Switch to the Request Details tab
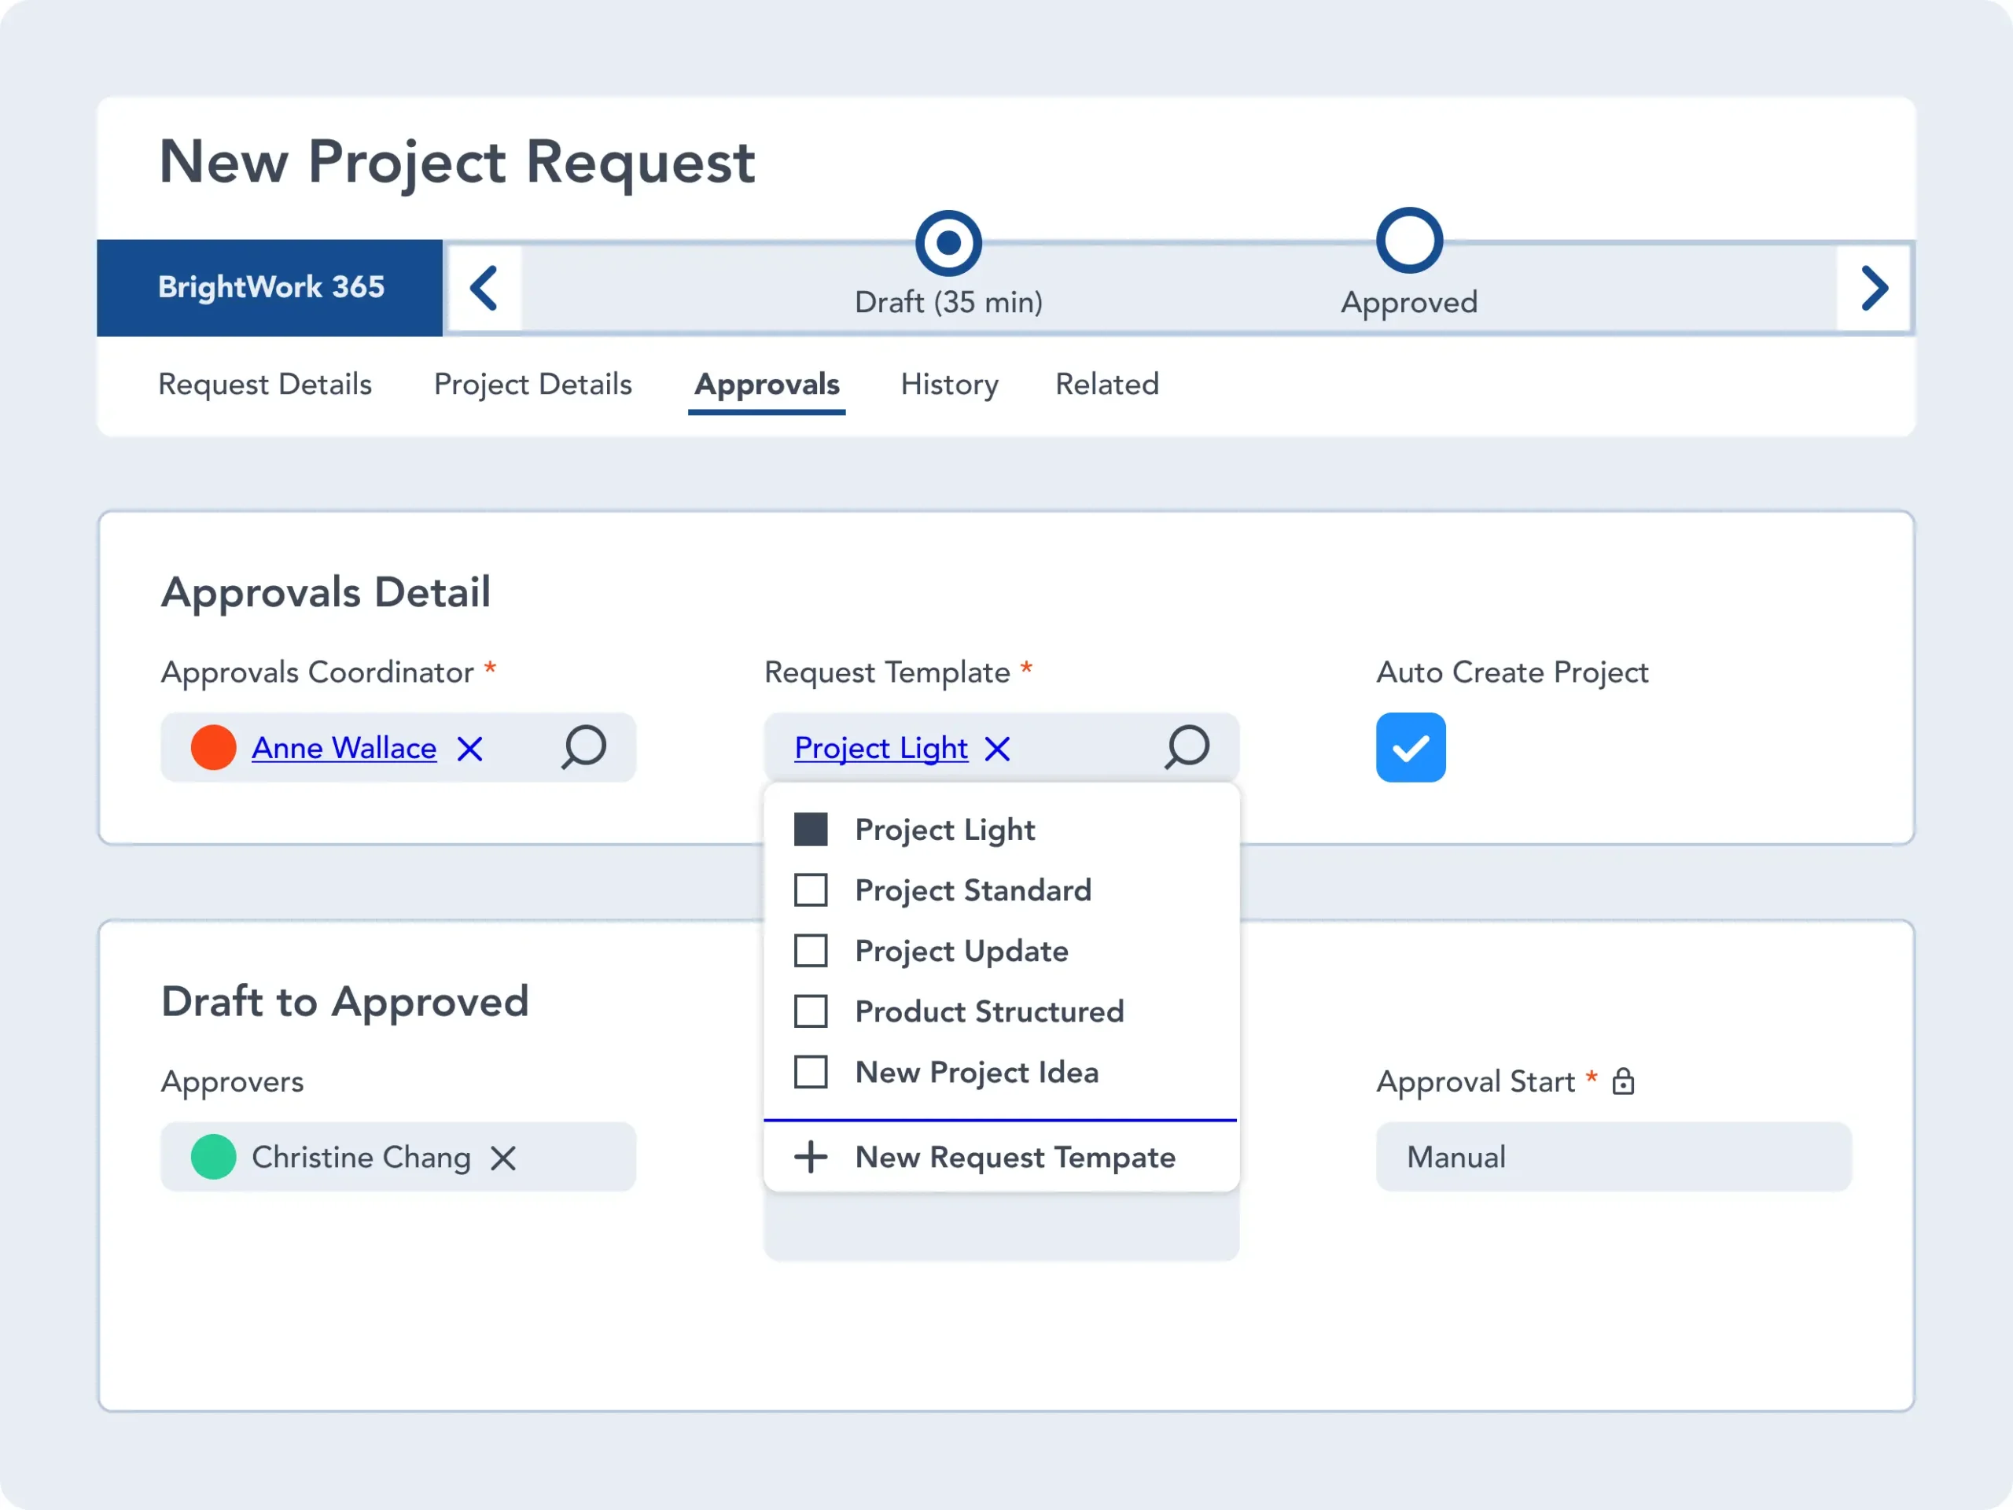The width and height of the screenshot is (2013, 1510). point(267,385)
